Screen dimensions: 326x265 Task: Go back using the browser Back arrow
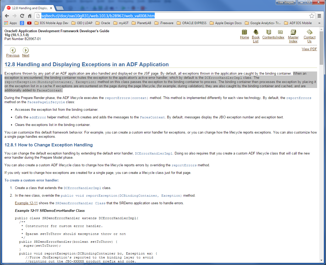click(x=7, y=16)
